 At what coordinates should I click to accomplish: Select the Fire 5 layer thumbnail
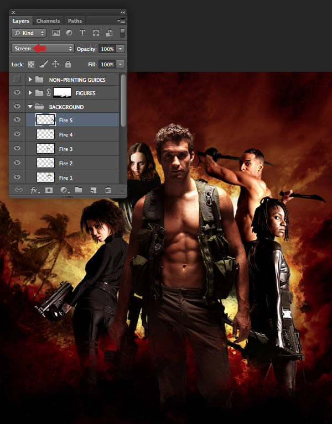coord(45,120)
